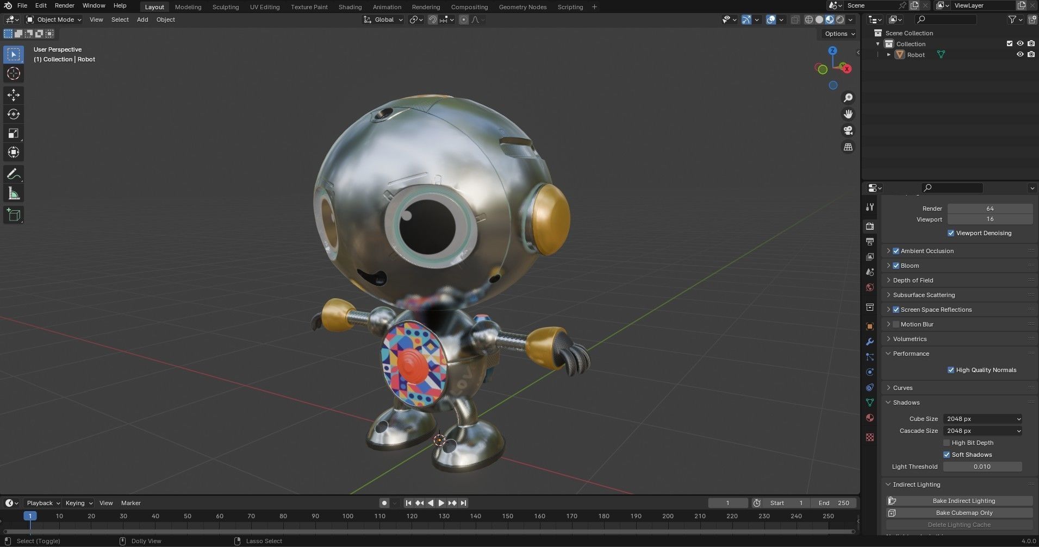The height and width of the screenshot is (547, 1039).
Task: Open the Scene properties tab
Action: coord(870,272)
